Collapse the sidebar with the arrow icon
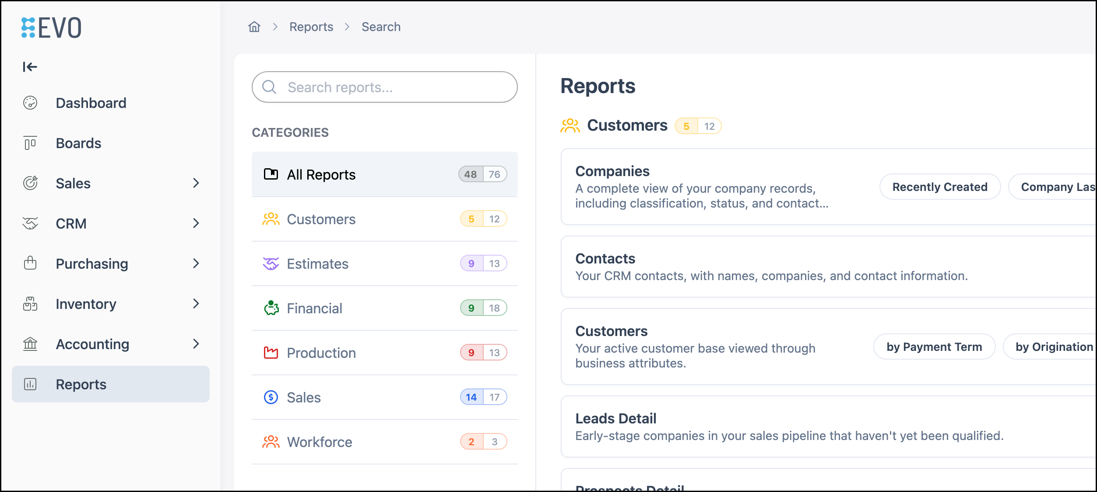The image size is (1097, 492). click(x=30, y=67)
